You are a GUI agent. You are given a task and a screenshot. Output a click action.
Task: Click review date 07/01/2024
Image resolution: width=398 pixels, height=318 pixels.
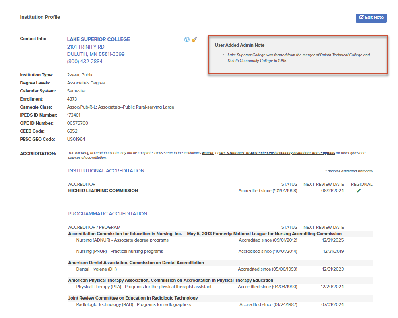(332, 305)
